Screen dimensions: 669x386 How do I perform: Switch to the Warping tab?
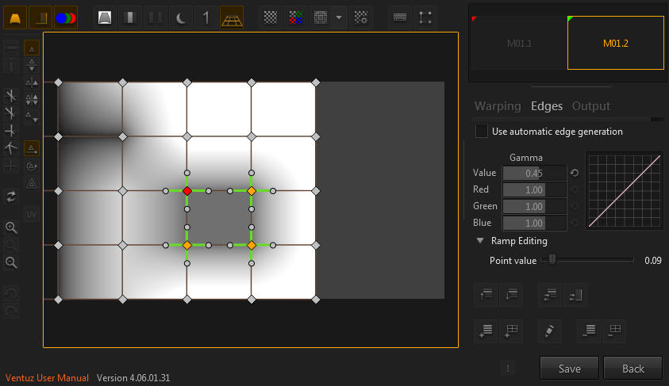click(498, 106)
